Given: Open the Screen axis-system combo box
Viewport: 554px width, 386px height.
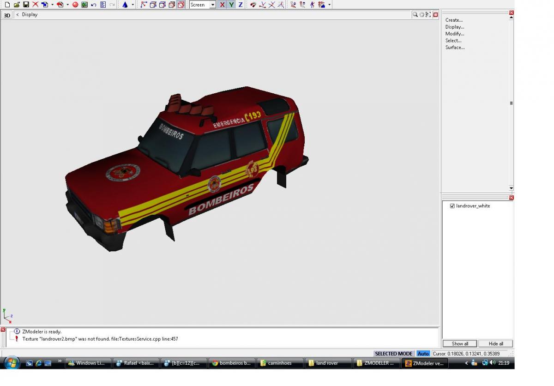Looking at the screenshot, I should (x=203, y=5).
